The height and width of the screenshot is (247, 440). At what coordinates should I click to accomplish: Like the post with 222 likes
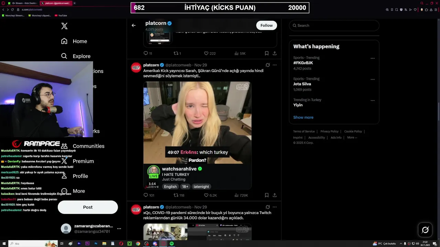pyautogui.click(x=210, y=53)
